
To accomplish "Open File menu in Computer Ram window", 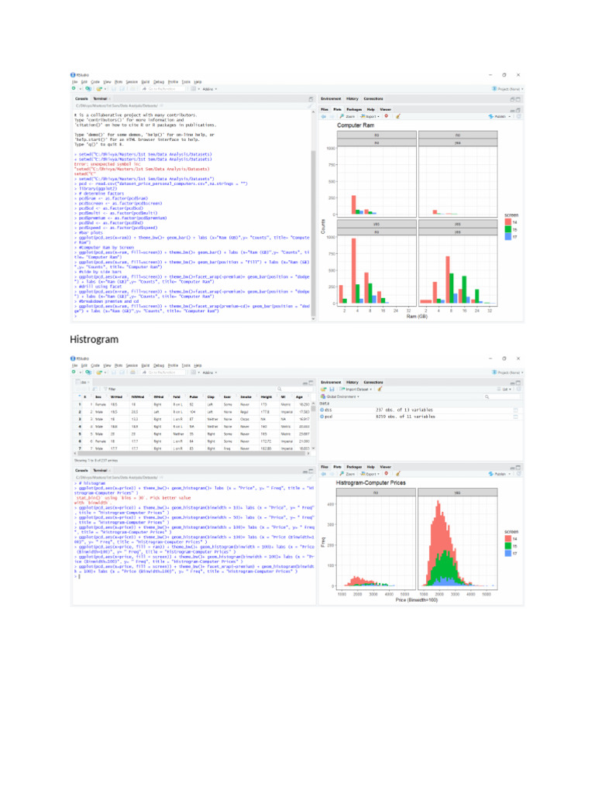I will coord(74,82).
